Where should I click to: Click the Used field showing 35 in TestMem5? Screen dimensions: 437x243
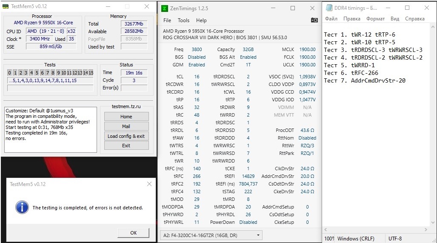coord(71,39)
